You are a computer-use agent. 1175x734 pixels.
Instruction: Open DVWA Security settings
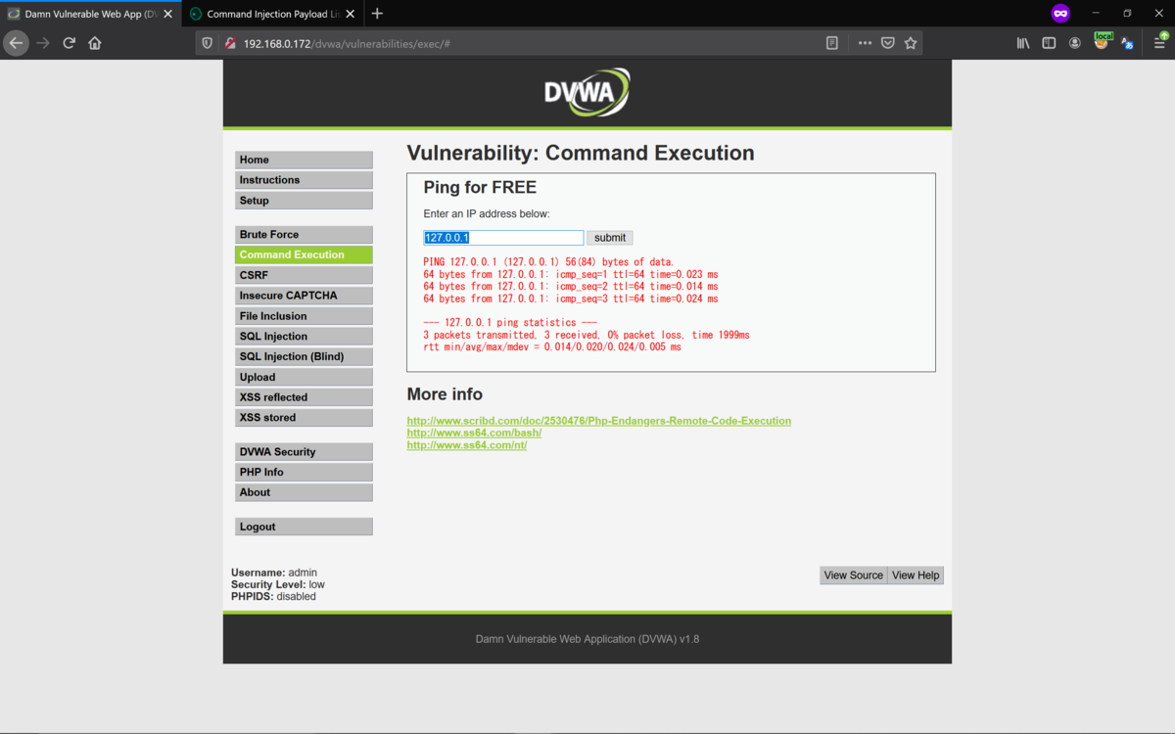click(x=304, y=452)
